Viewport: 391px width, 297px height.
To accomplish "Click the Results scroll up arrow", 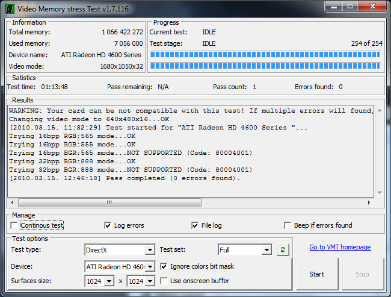I will click(x=380, y=110).
